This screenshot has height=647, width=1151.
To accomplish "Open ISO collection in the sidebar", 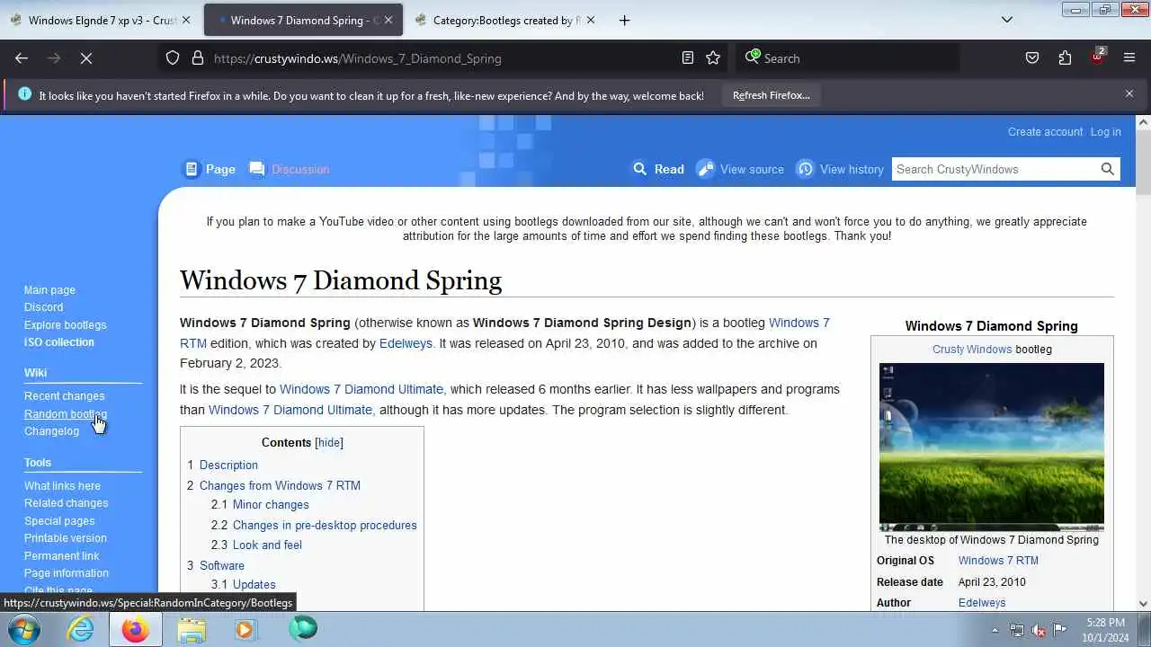I will 58,342.
